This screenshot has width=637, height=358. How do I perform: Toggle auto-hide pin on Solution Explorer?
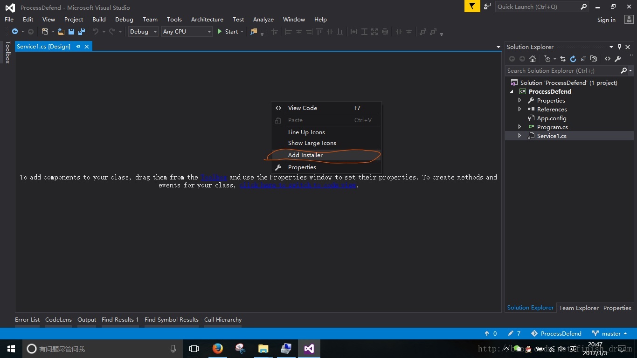[x=619, y=47]
